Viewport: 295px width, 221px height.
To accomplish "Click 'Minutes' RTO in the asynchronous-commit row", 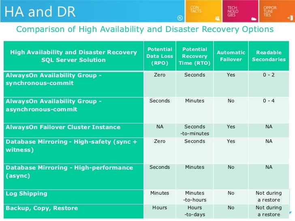I will click(195, 101).
